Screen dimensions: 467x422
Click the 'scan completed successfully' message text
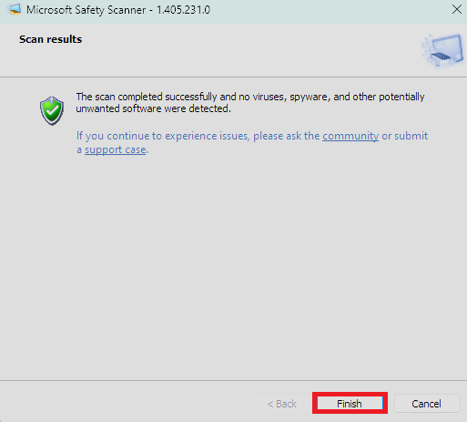point(250,103)
